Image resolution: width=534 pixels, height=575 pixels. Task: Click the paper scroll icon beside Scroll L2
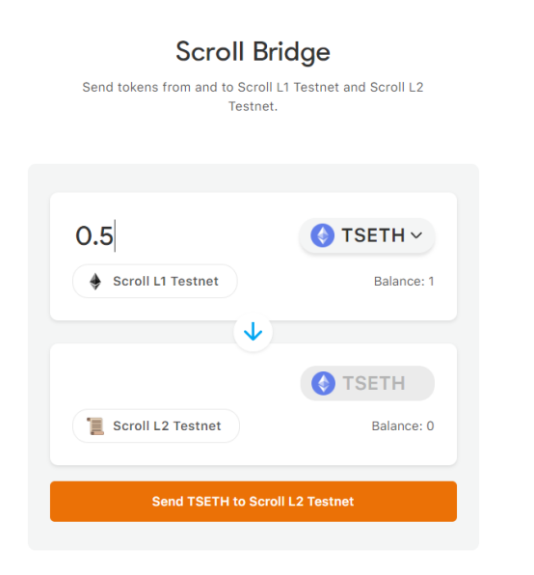click(95, 426)
